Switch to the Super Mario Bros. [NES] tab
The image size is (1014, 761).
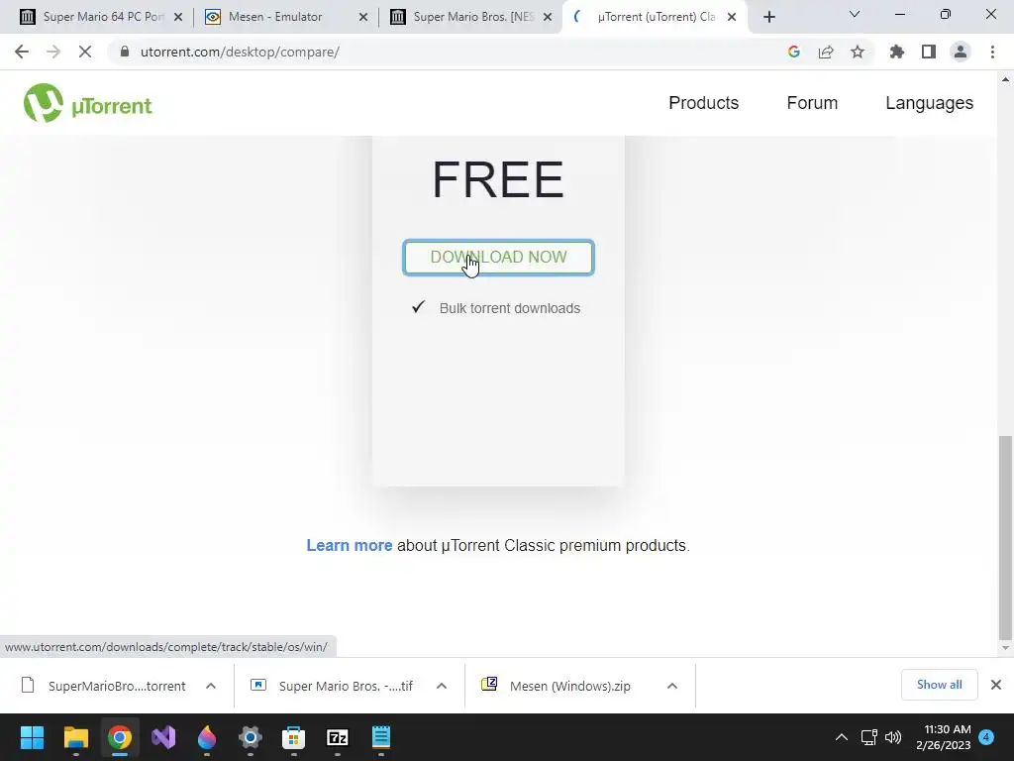[x=470, y=17]
